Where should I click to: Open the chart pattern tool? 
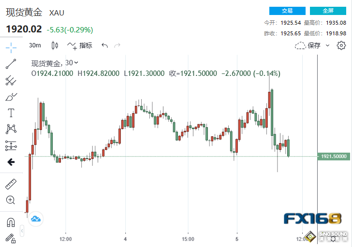pyautogui.click(x=11, y=129)
